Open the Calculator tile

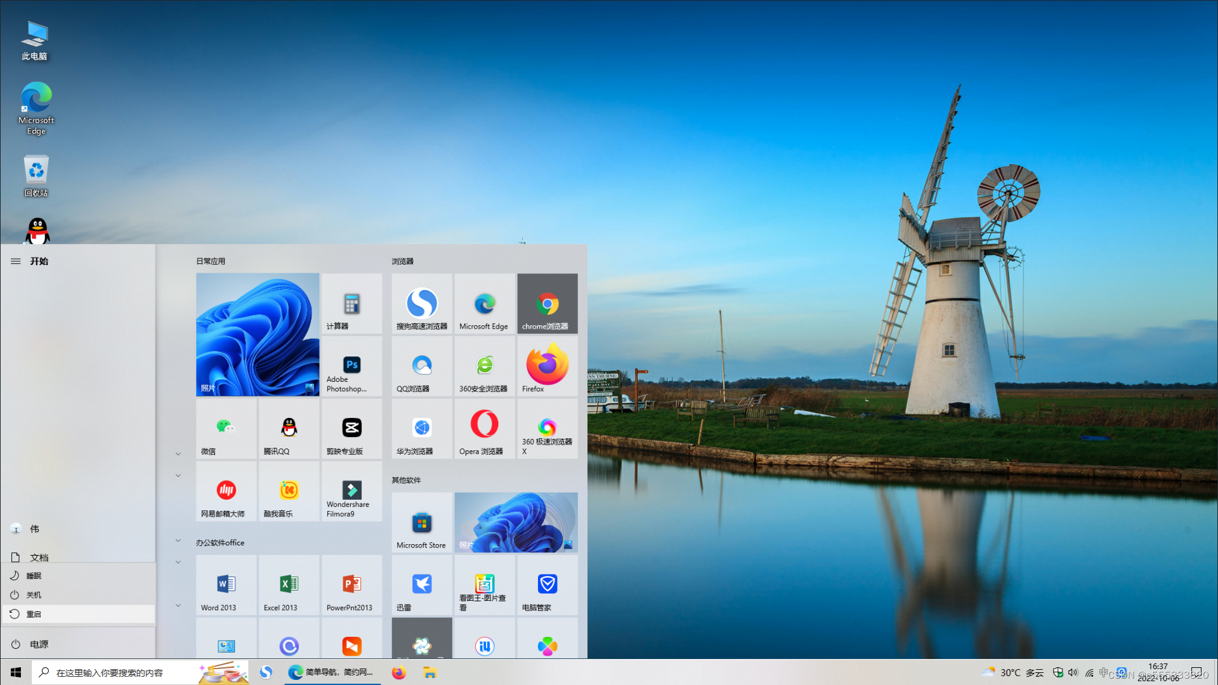click(351, 304)
